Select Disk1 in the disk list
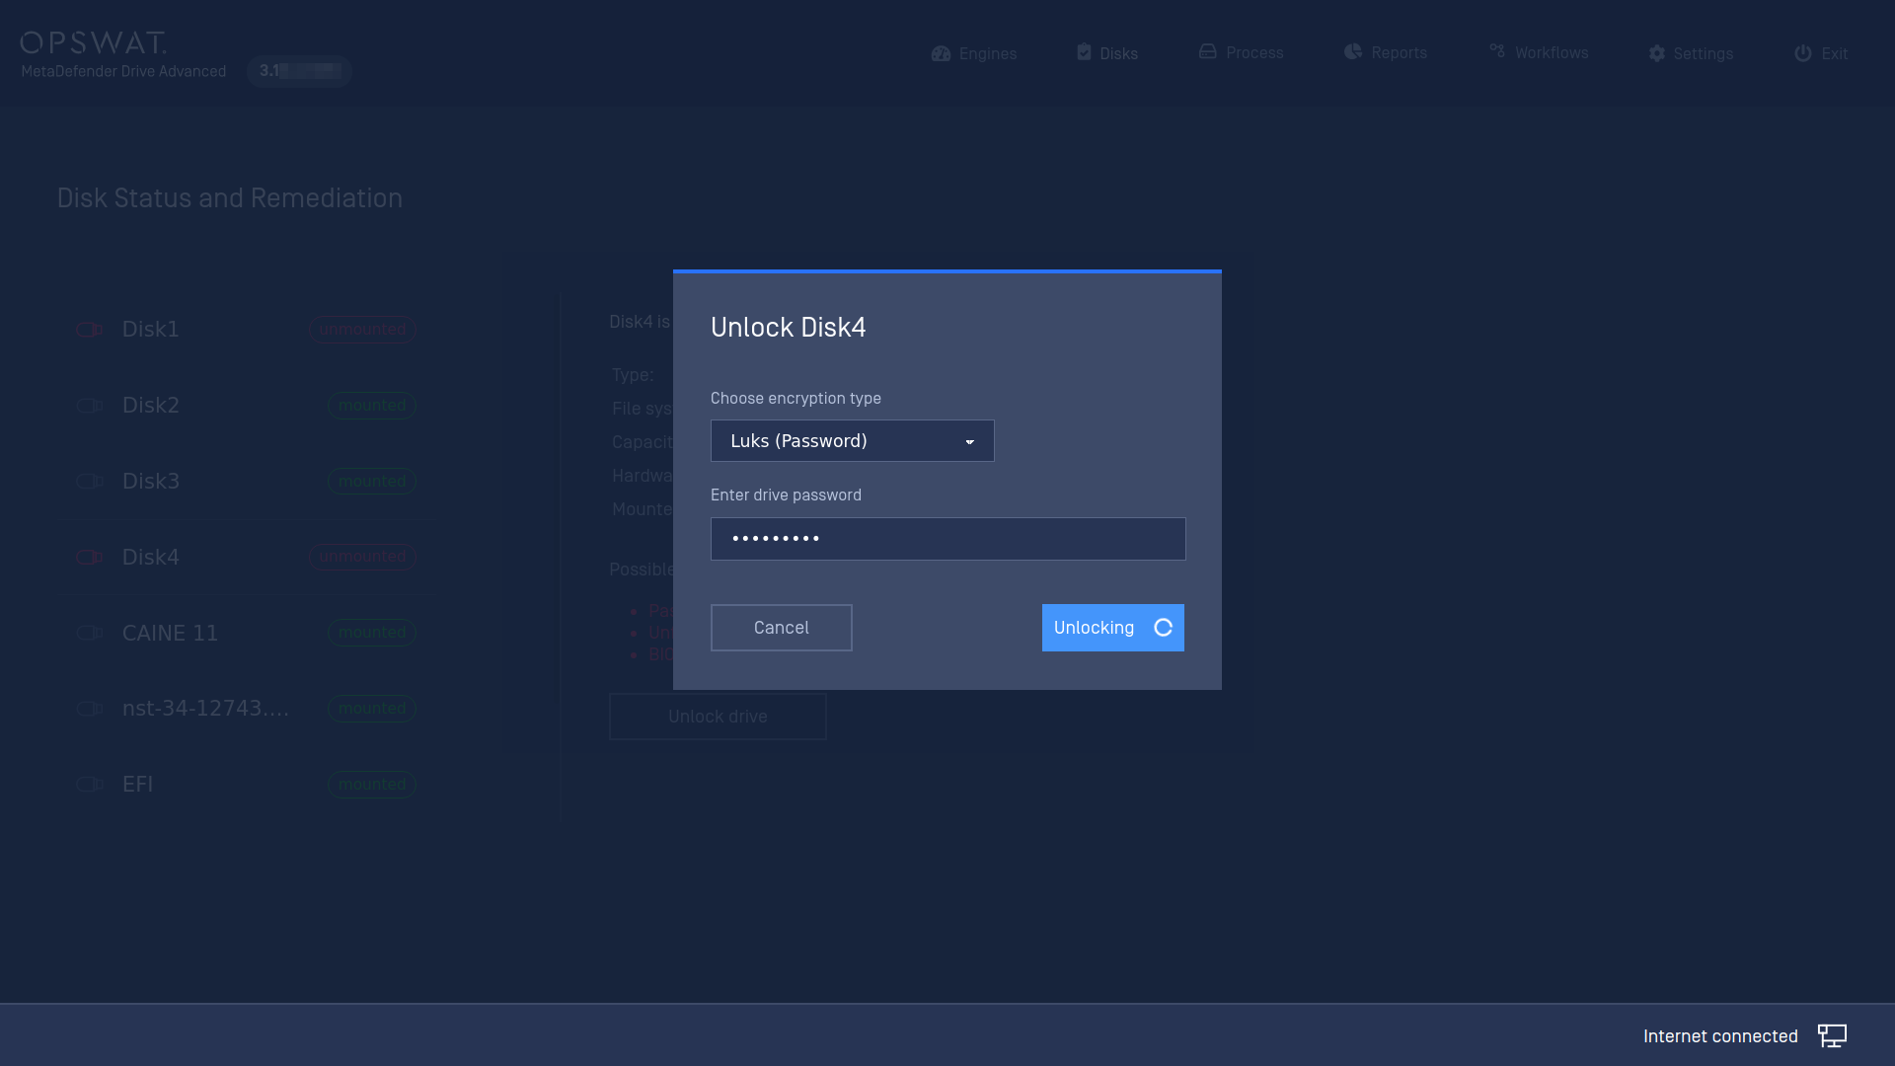This screenshot has height=1066, width=1895. click(x=247, y=330)
